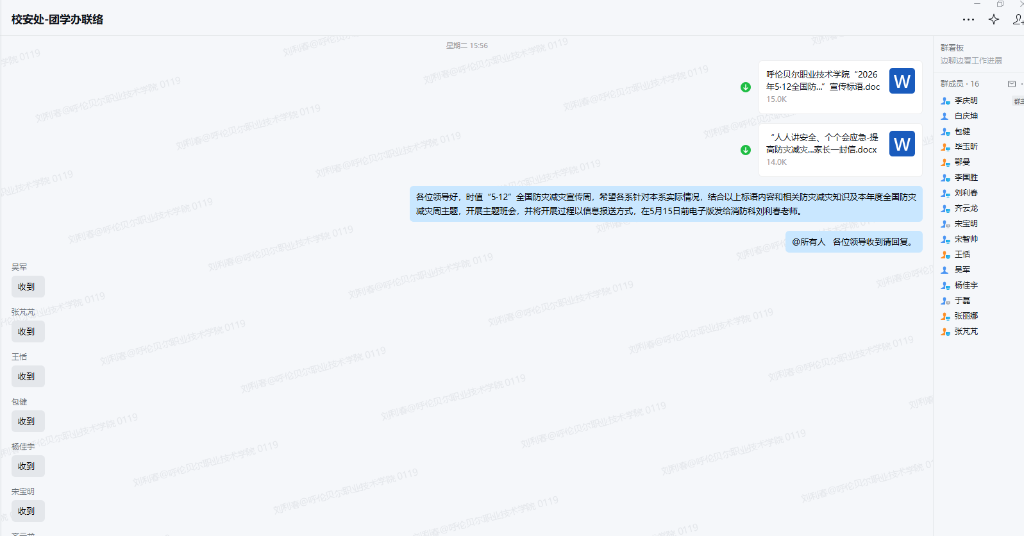Click sender name 王恬 in chat
Viewport: 1024px width, 536px height.
tap(19, 357)
